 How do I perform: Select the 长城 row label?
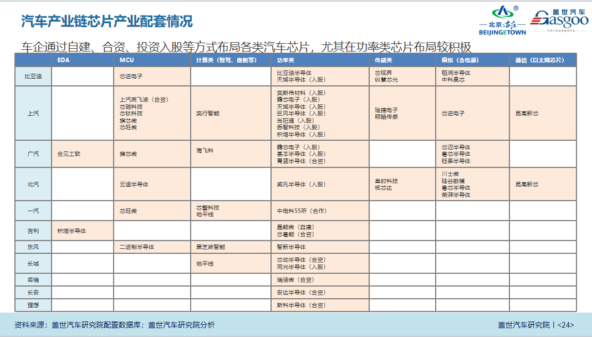tap(33, 263)
